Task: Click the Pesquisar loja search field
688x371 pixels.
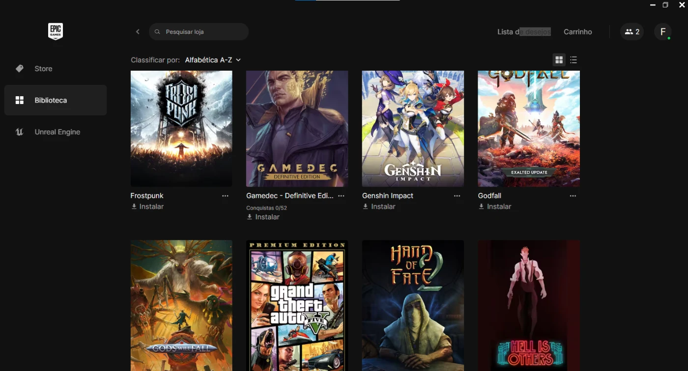Action: click(x=199, y=32)
